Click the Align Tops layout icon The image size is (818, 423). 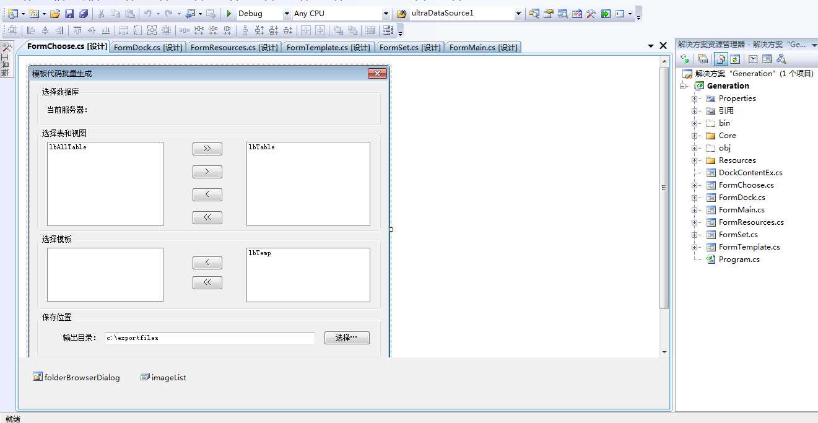77,30
